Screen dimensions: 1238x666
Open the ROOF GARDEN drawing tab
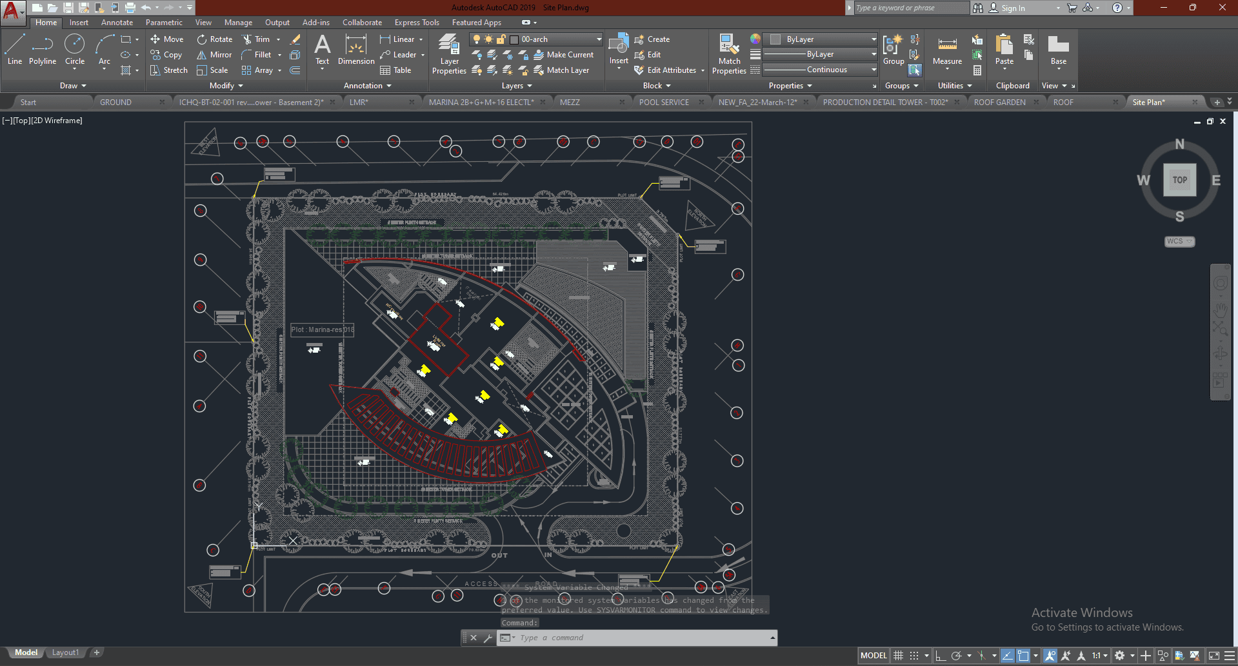click(999, 103)
